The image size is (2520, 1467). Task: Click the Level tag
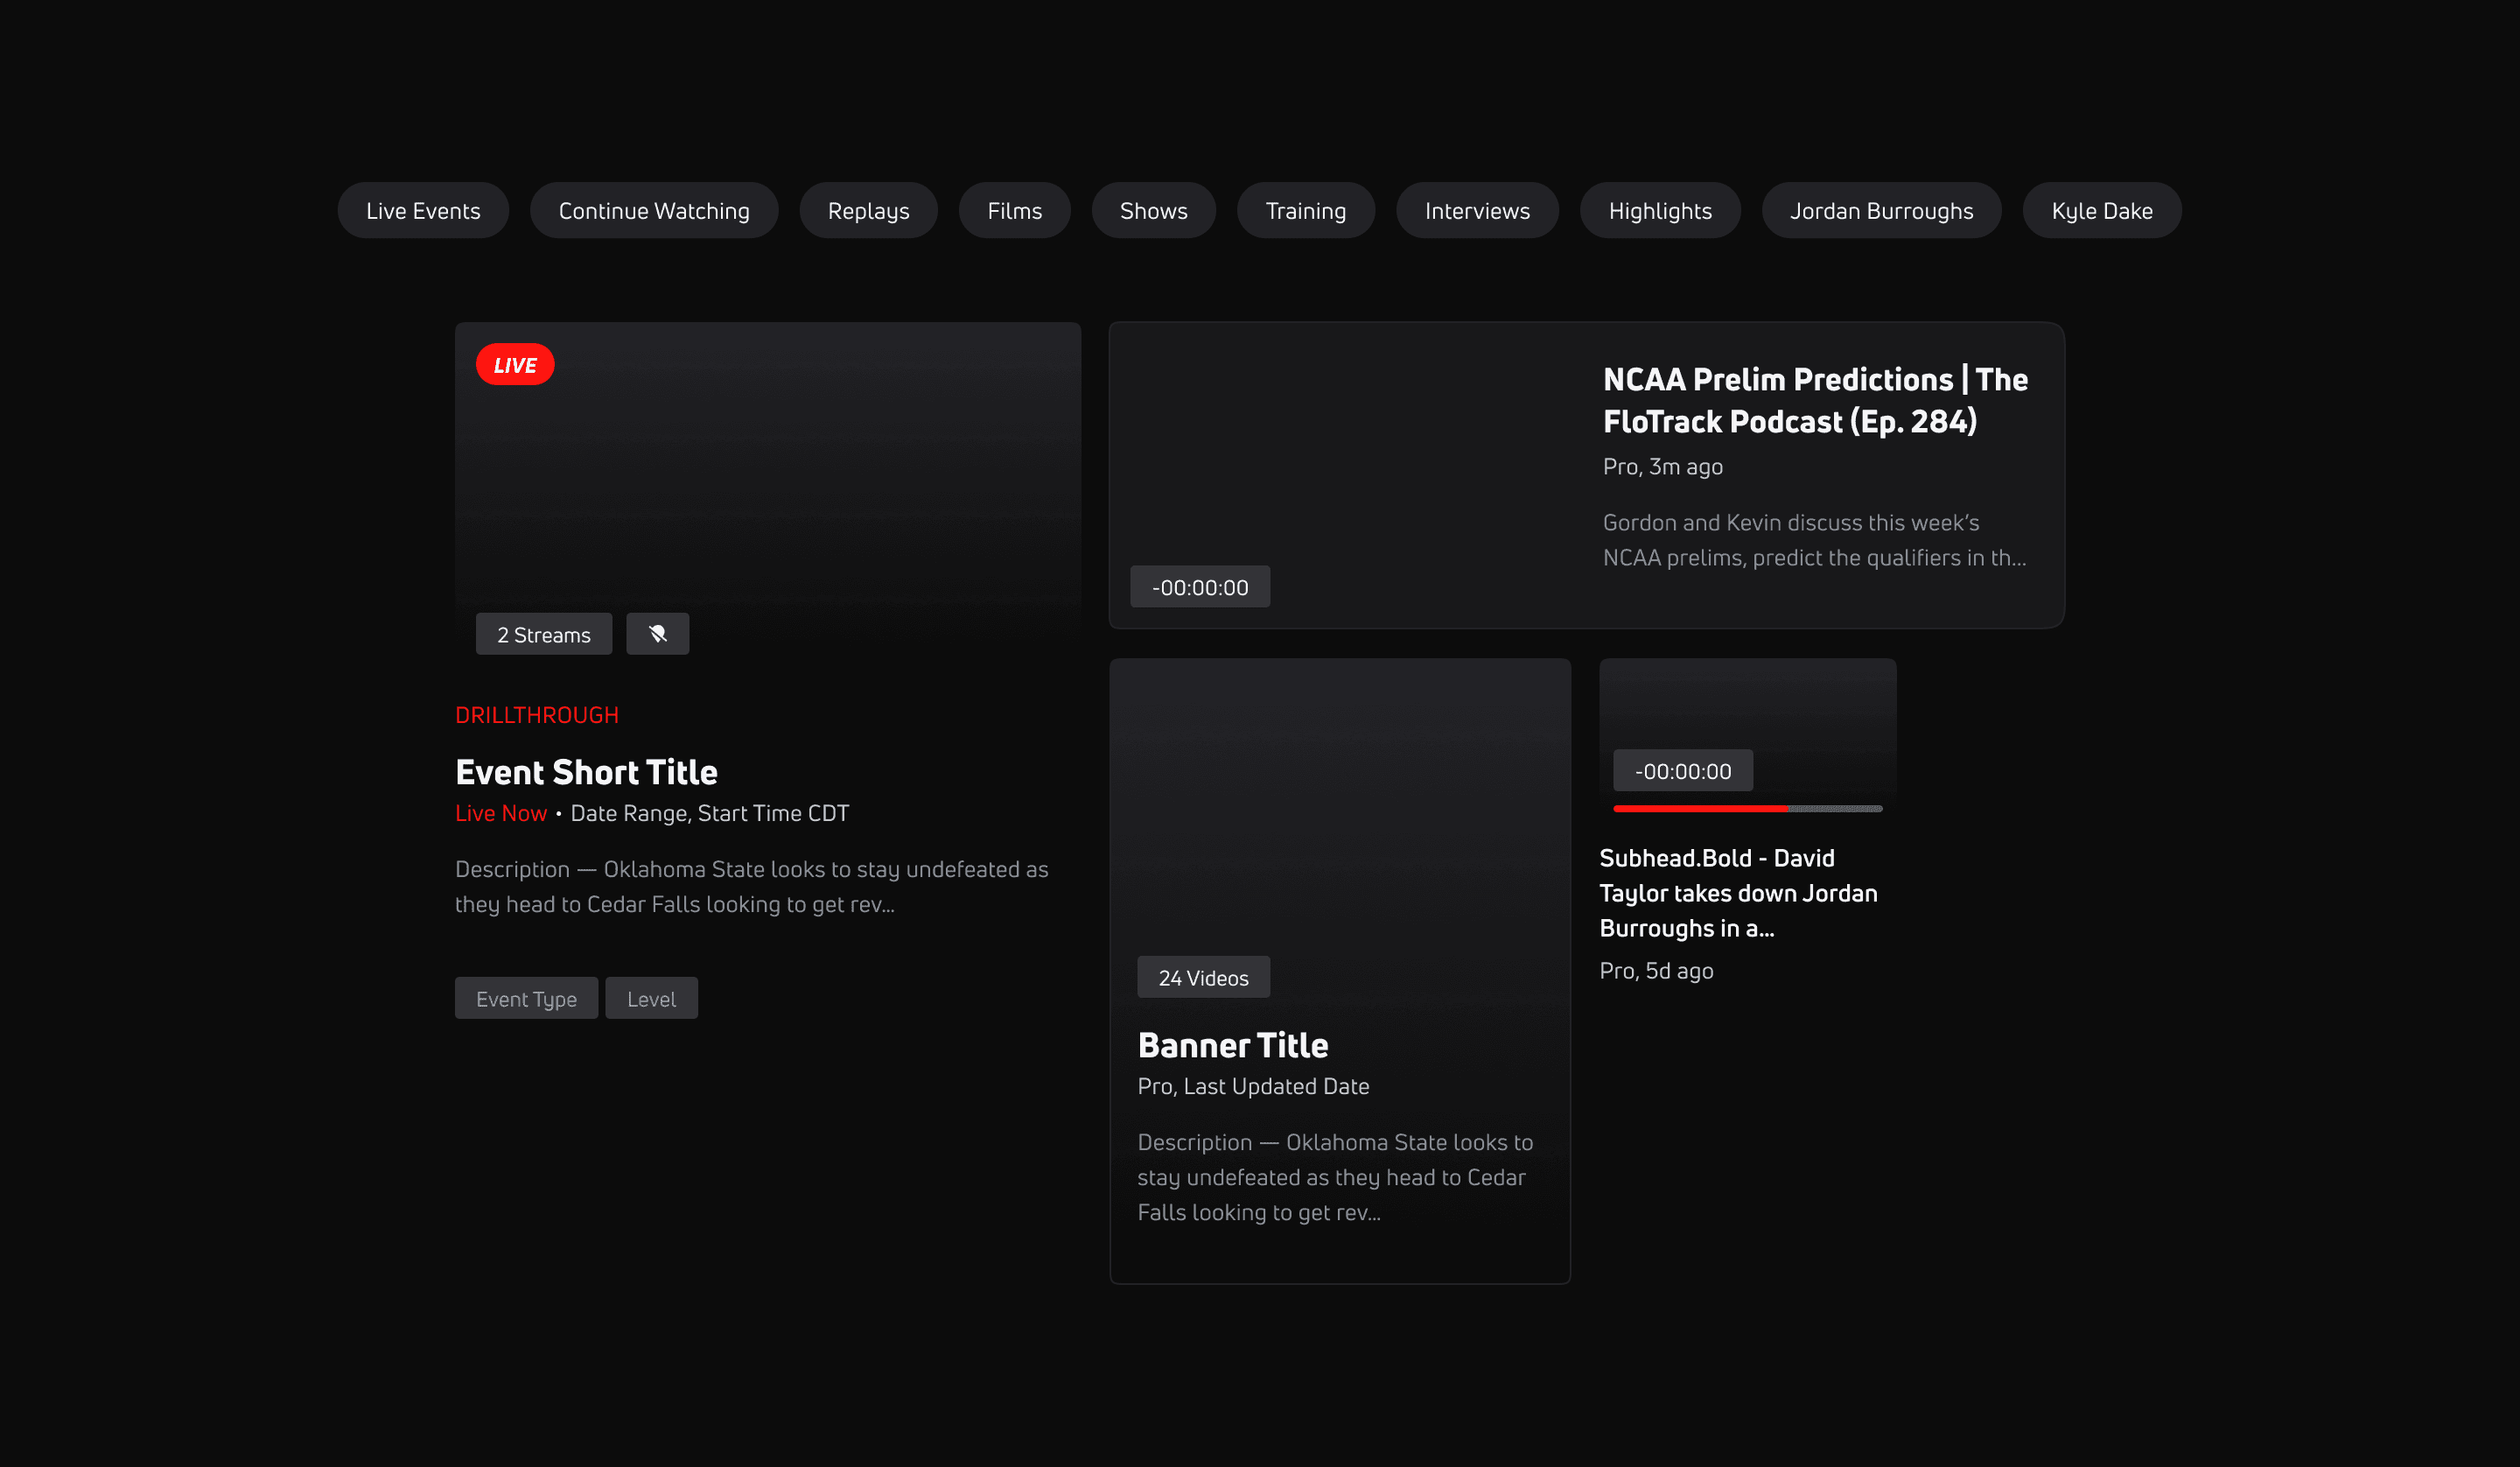point(651,998)
